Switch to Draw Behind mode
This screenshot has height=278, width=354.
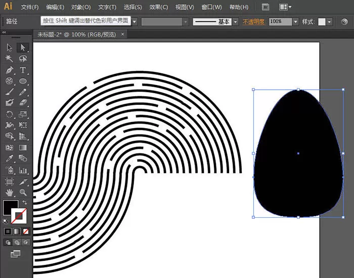coord(17,242)
